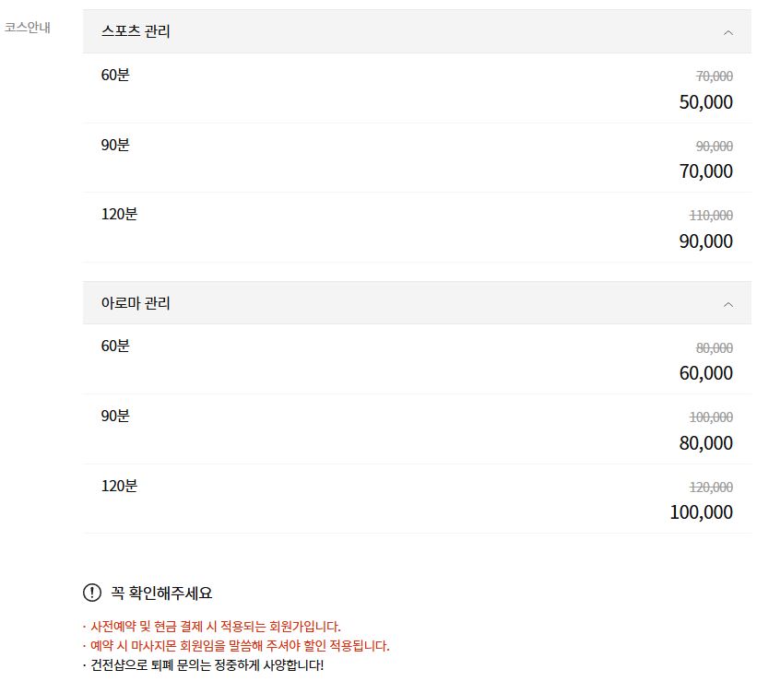Collapse the 스포츠 관리 section via its chevron
Viewport: 757px width, 693px height.
coord(727,30)
